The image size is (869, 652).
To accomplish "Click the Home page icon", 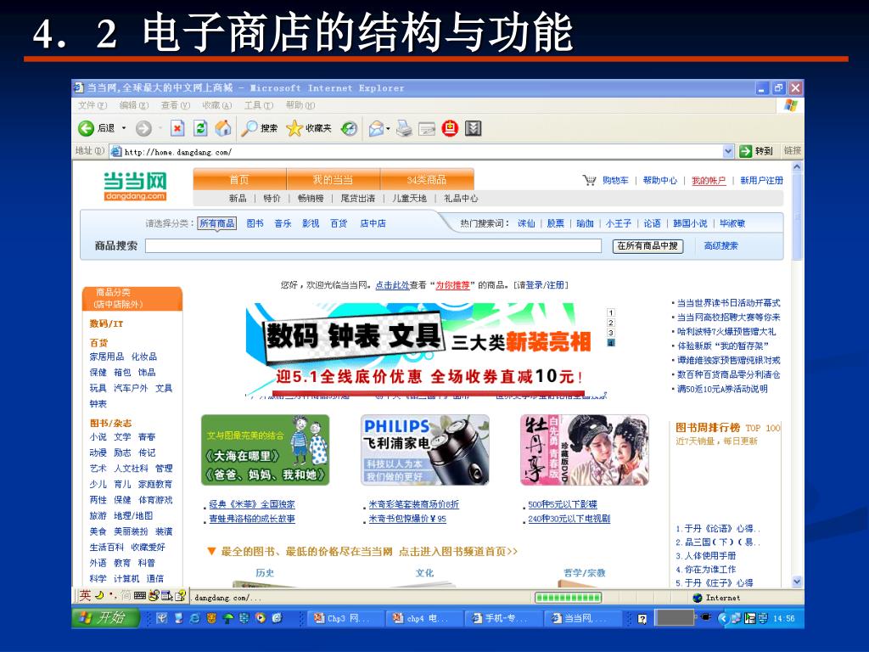I will [x=223, y=129].
